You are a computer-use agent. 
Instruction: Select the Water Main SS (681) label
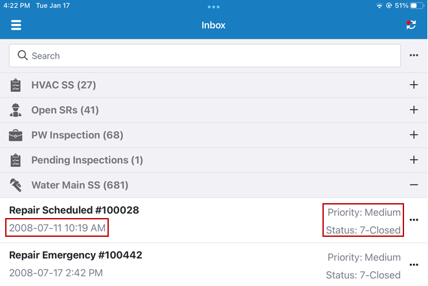(x=80, y=185)
